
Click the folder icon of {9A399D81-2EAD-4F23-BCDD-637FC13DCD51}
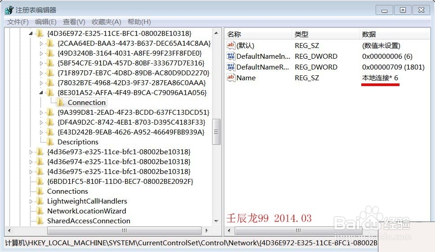[50, 113]
